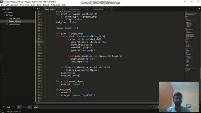The width and height of the screenshot is (201, 113).
Task: Toggle whole word matching in find bar
Action: pyautogui.click(x=14, y=107)
